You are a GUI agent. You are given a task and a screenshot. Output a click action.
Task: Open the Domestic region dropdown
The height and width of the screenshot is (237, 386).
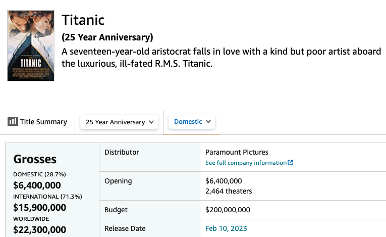tap(192, 122)
